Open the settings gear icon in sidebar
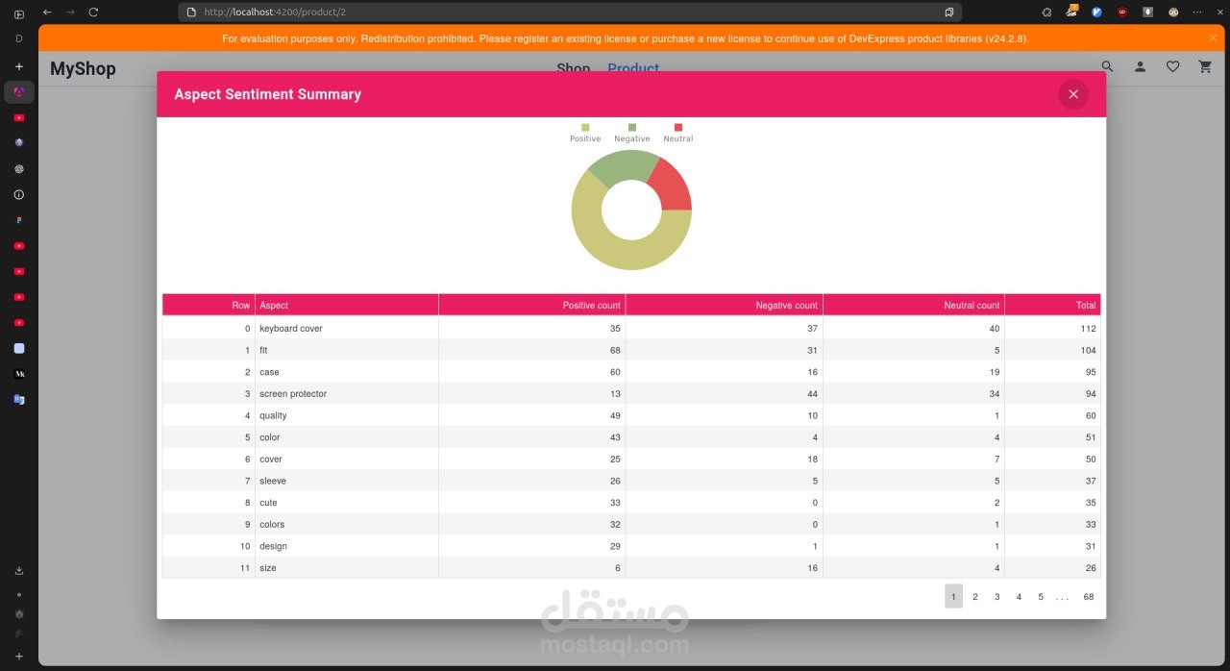 (19, 168)
